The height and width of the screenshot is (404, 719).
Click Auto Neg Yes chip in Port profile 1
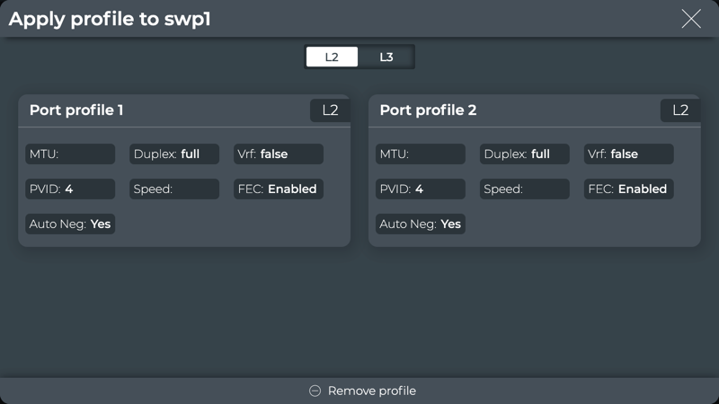[x=70, y=224]
